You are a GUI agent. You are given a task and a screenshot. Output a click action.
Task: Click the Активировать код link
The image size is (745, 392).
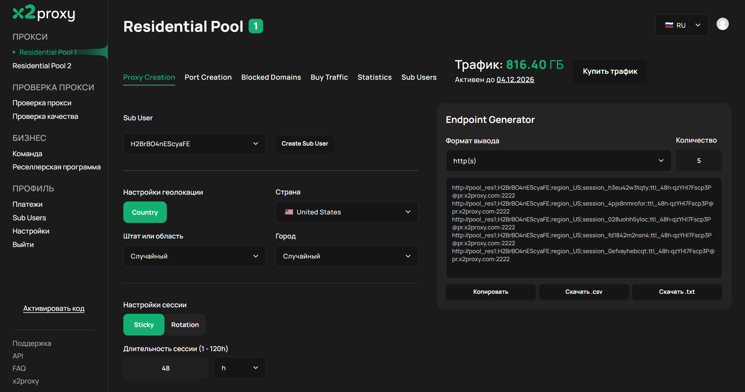(x=54, y=308)
